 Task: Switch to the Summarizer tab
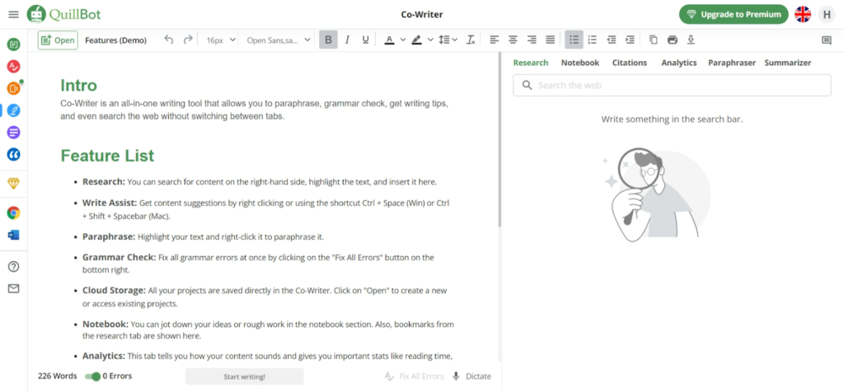pyautogui.click(x=787, y=63)
